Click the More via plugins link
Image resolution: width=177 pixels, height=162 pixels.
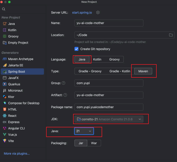(17, 154)
